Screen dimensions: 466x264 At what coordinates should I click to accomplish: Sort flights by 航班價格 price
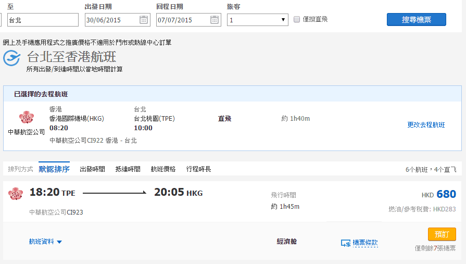point(163,169)
